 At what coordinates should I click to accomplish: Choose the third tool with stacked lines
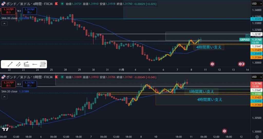click(x=26, y=65)
